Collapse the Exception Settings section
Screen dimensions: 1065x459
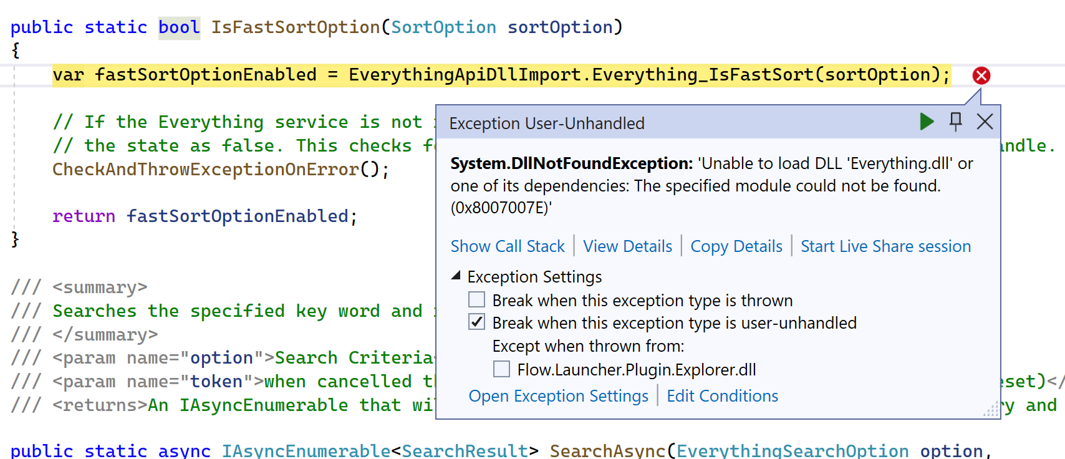click(x=456, y=276)
